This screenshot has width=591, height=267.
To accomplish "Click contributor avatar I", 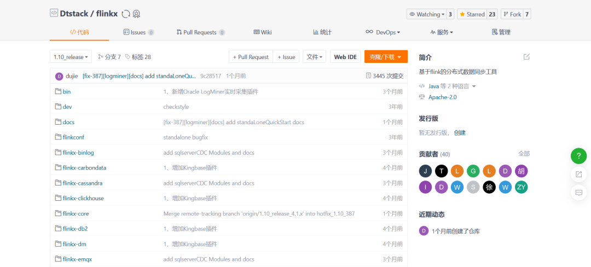I will point(425,187).
